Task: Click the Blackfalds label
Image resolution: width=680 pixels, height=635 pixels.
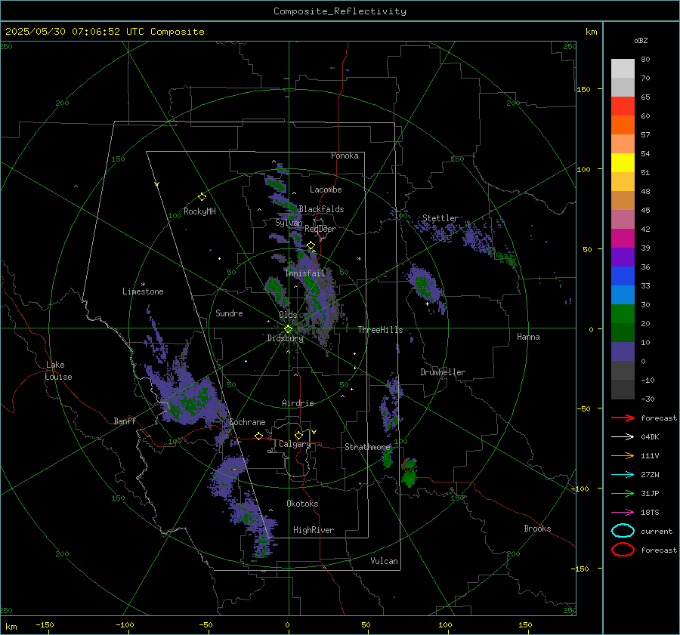Action: [x=321, y=209]
